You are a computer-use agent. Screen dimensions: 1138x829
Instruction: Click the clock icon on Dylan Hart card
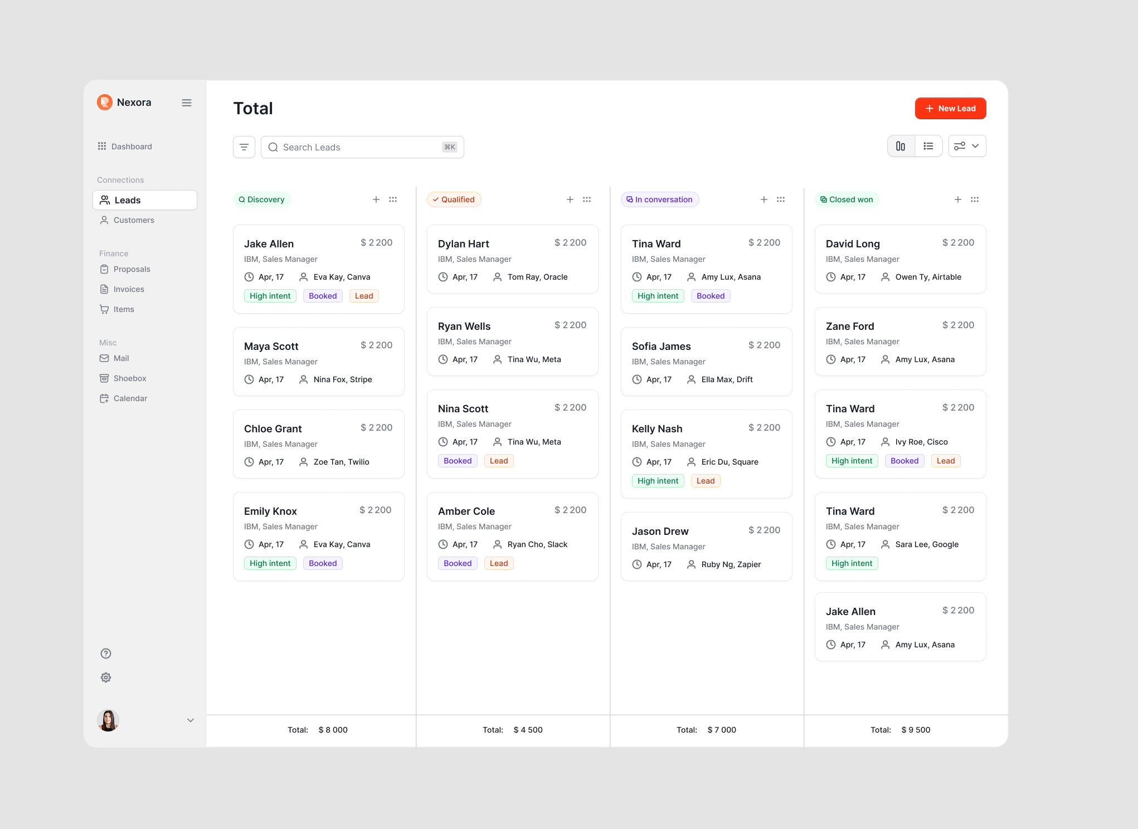443,277
